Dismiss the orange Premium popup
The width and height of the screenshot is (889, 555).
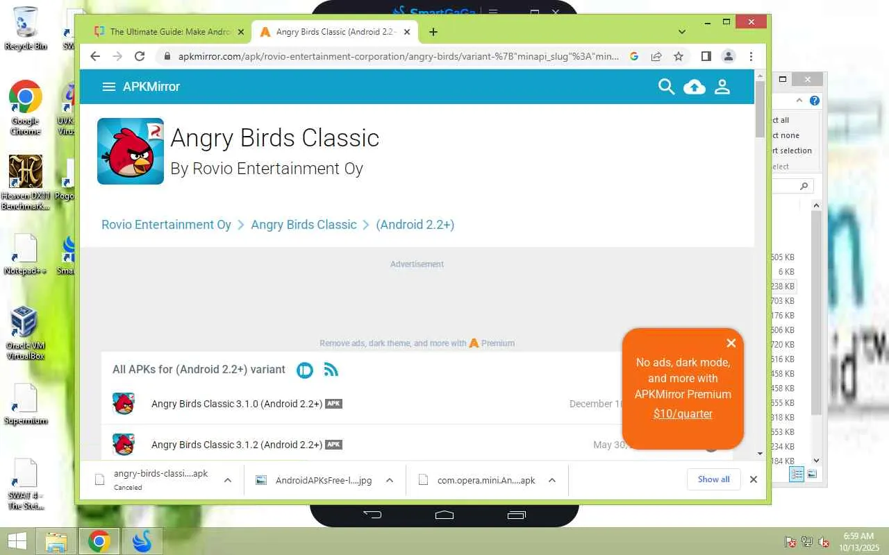(731, 343)
